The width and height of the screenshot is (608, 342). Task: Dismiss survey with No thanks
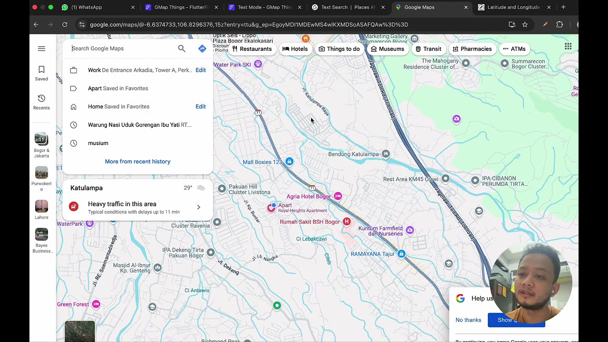coord(468,320)
